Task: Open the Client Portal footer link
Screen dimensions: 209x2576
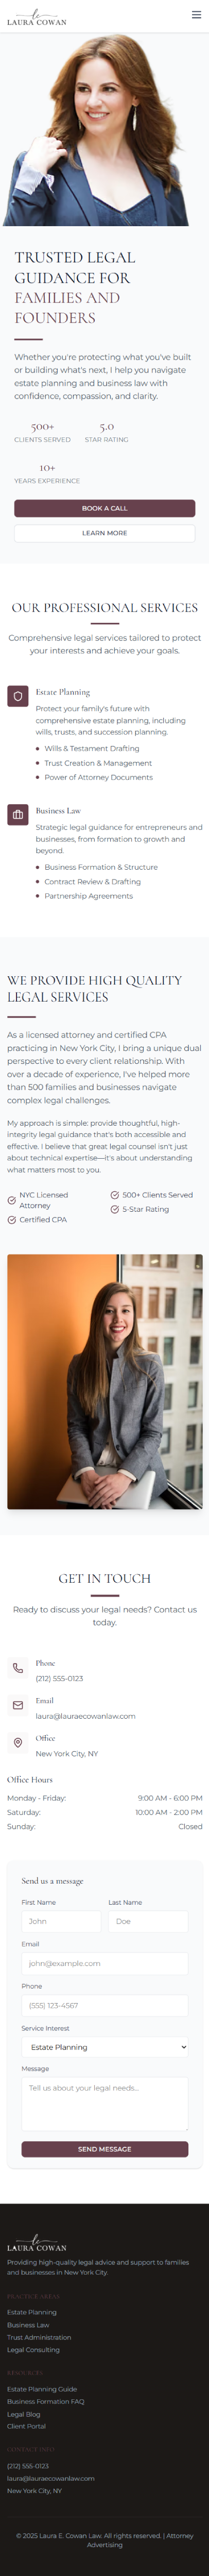Action: click(x=26, y=2426)
